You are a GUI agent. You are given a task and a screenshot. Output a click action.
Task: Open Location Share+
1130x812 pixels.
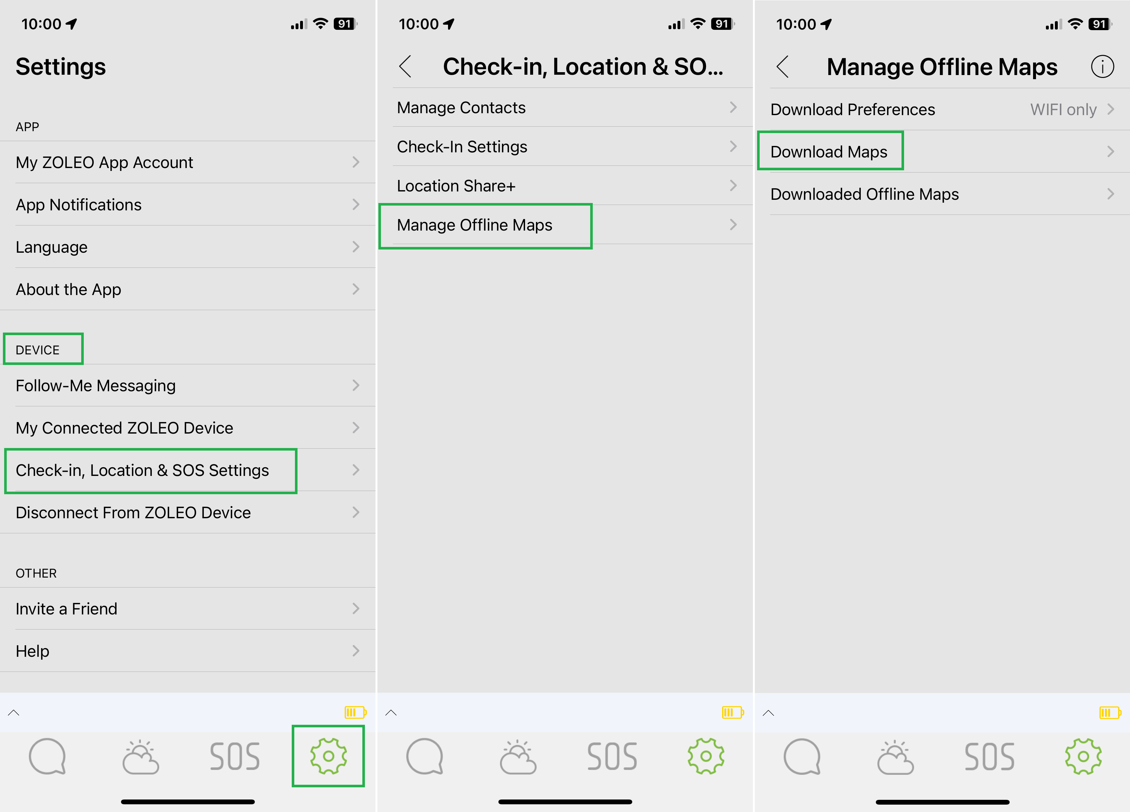point(565,186)
